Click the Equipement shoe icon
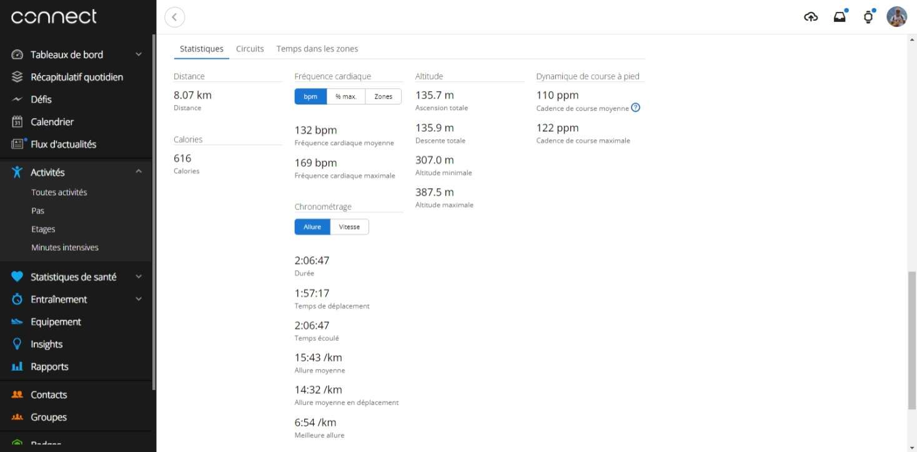 click(17, 322)
